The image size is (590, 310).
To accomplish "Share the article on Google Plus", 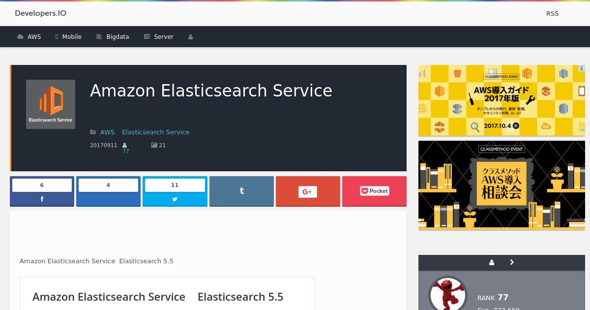I will click(308, 191).
